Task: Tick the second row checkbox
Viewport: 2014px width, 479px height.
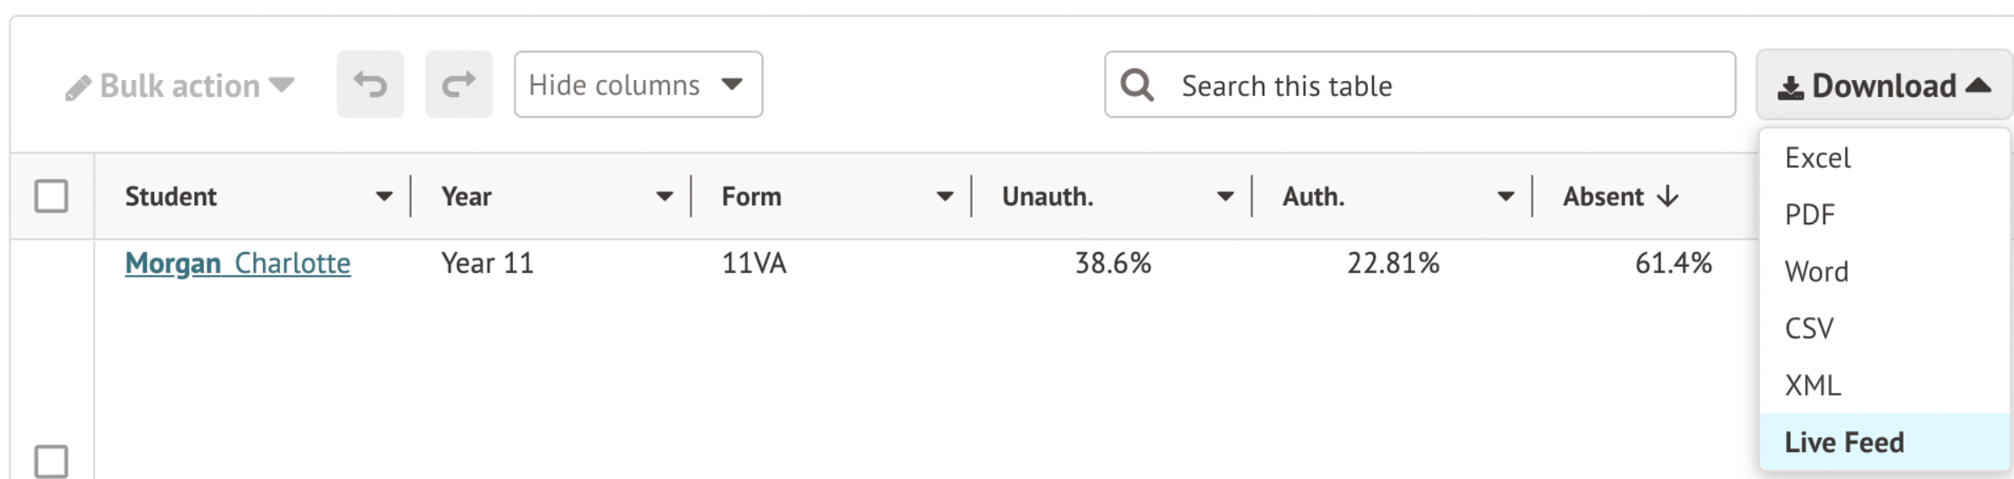Action: [51, 461]
